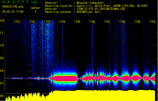Click the 0.8 kHz axis label

[x=2, y=71]
